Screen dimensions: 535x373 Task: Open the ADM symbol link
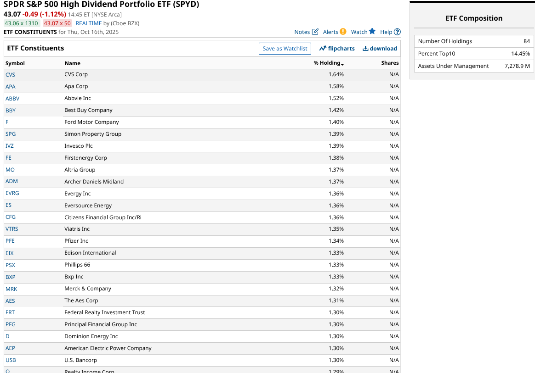[x=11, y=181]
